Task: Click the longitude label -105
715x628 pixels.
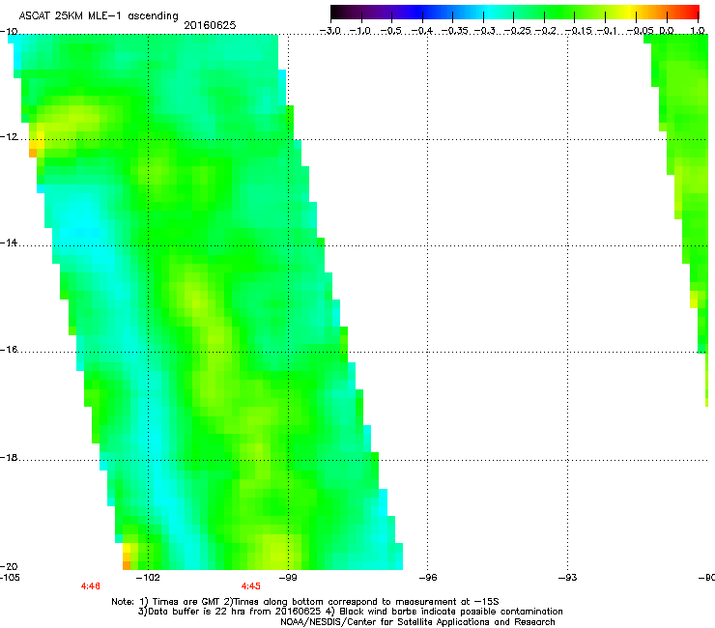Action: 10,578
